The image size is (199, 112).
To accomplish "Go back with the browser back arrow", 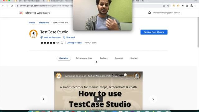I will point(3,6).
